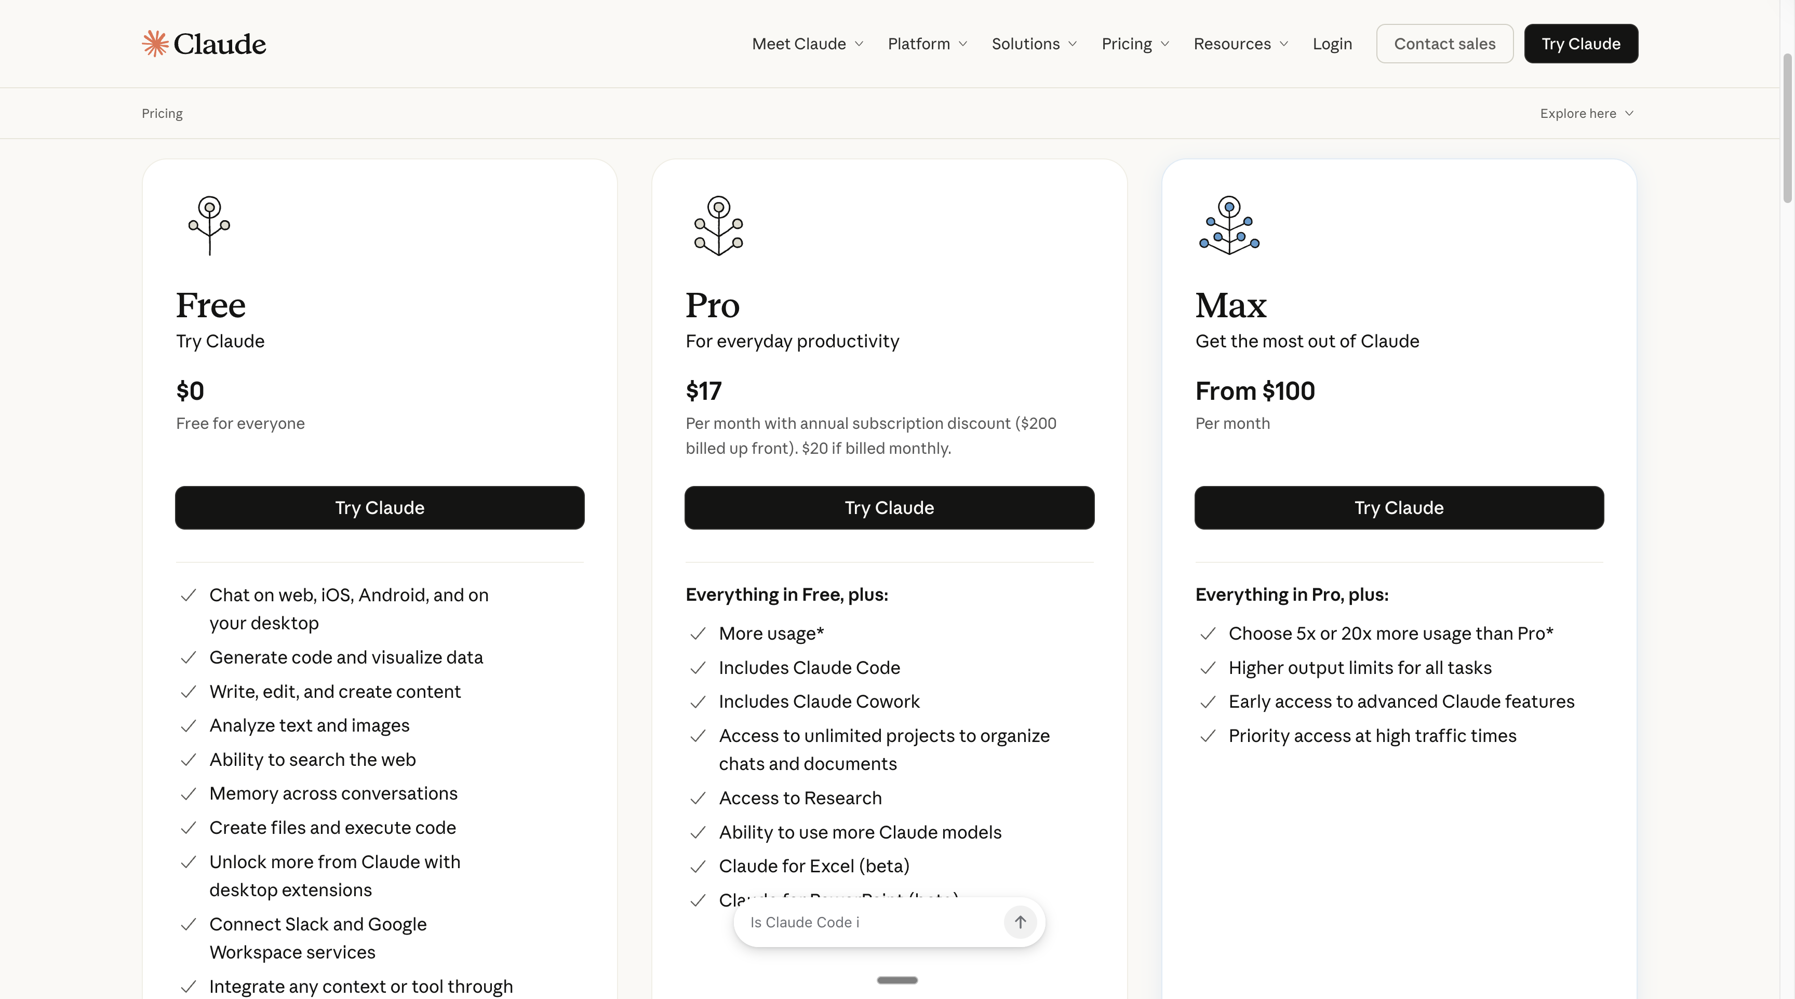Open the Platform menu chevron

[963, 44]
